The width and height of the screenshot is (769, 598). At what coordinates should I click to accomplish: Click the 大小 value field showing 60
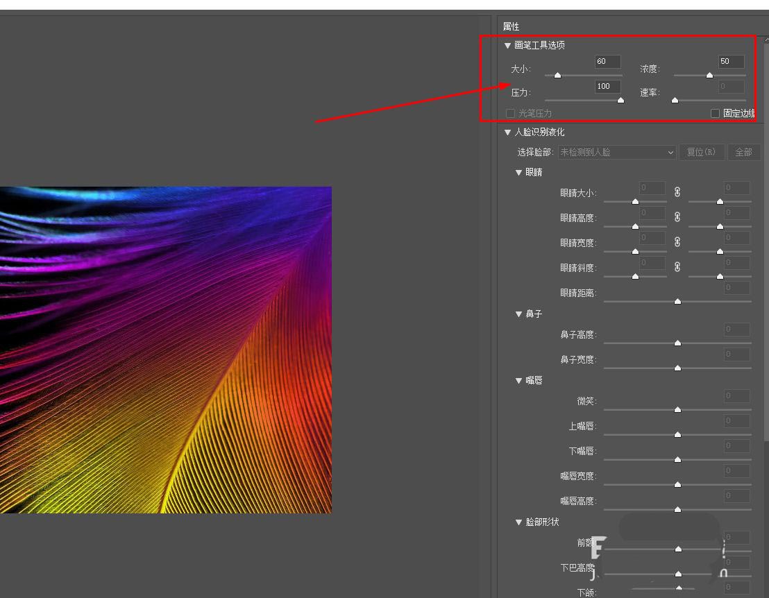608,61
